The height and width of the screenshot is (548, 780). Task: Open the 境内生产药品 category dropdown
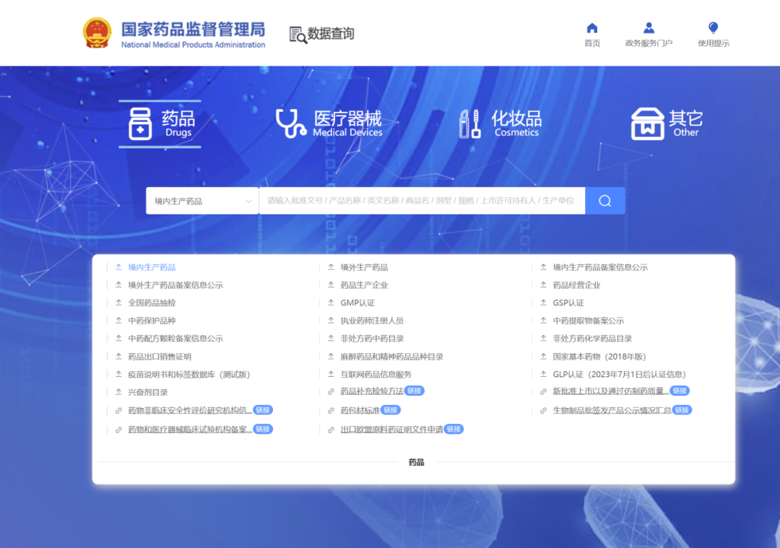coord(202,201)
